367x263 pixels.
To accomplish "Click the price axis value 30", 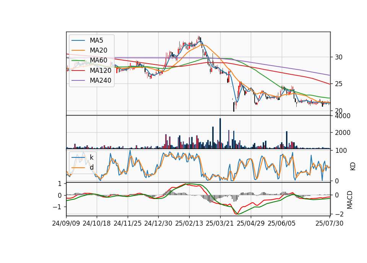I will [338, 57].
